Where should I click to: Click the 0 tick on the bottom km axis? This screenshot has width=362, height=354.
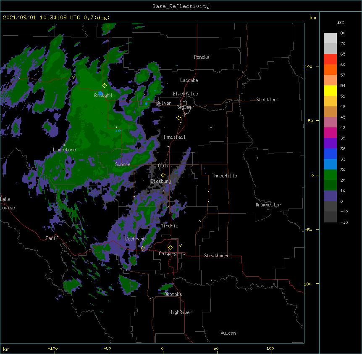162,349
